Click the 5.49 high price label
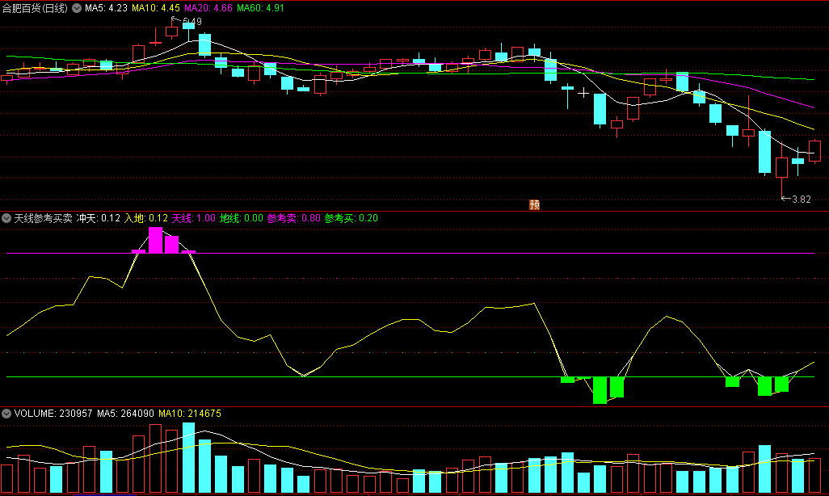Screen dimensions: 829x496 (x=192, y=22)
